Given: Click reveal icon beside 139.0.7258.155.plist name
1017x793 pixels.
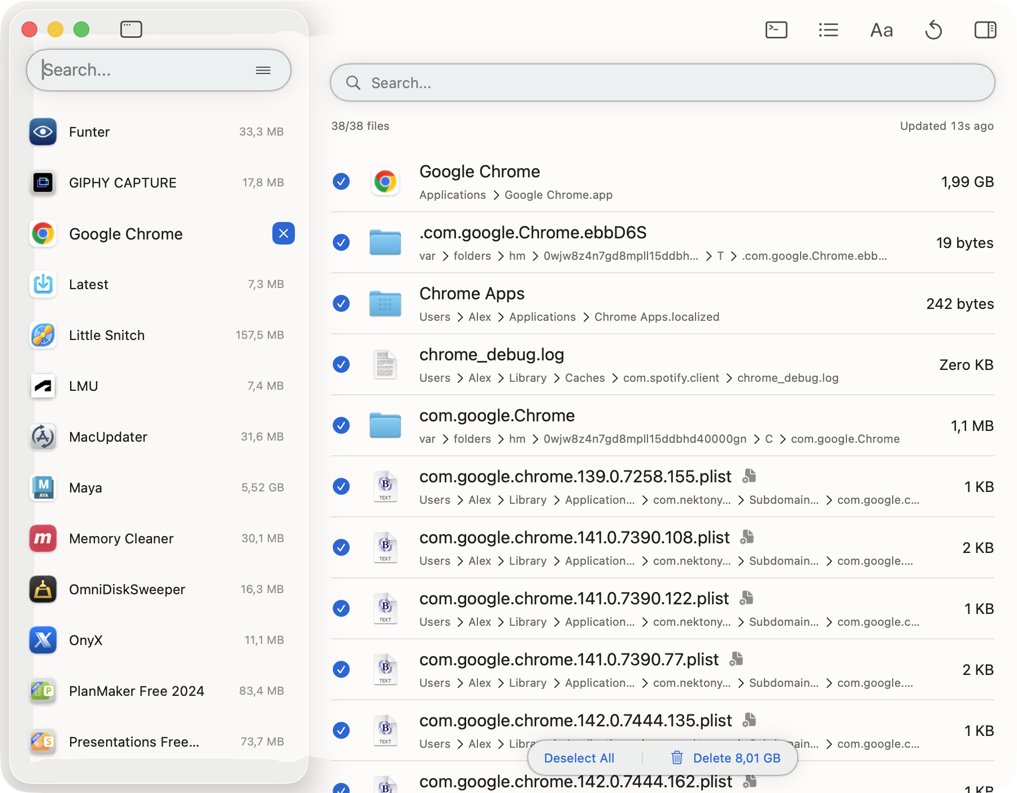Looking at the screenshot, I should pyautogui.click(x=749, y=476).
